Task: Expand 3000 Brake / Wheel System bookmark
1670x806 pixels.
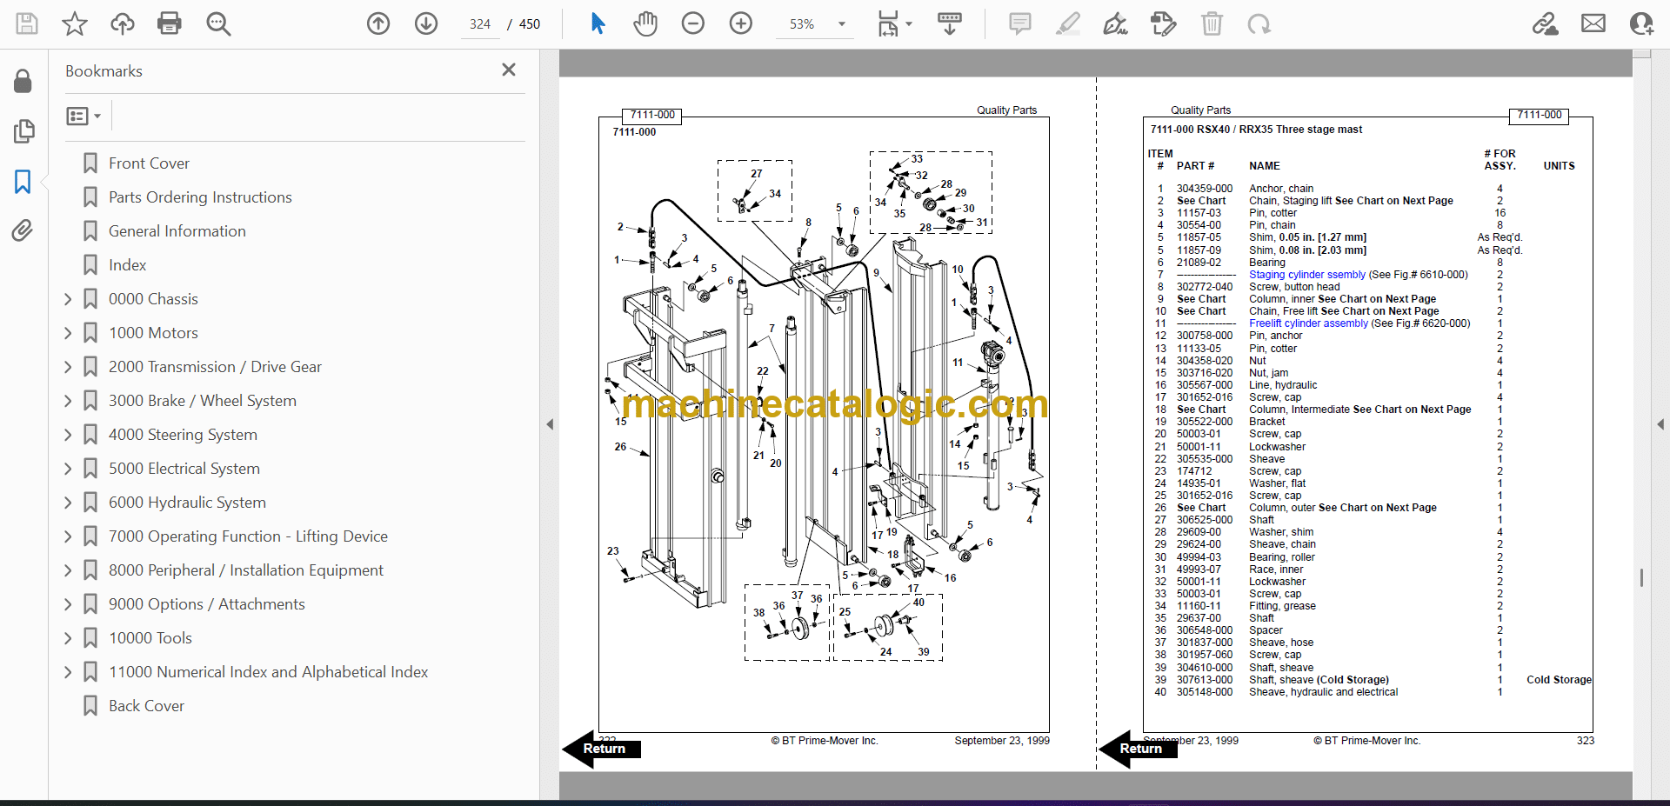Action: point(68,401)
